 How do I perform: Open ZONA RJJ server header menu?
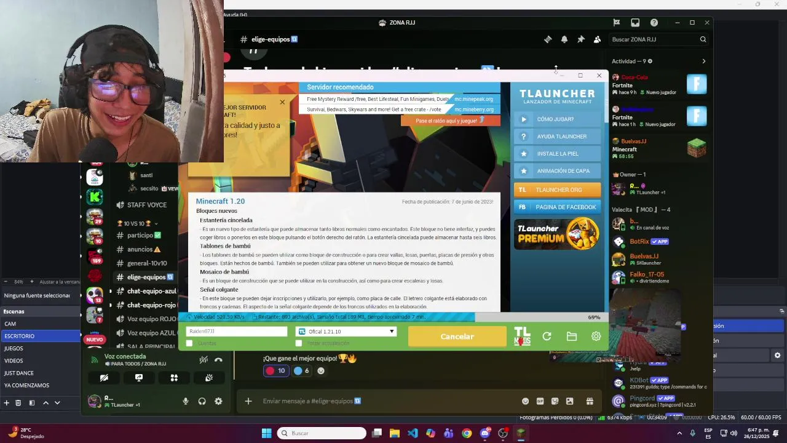pyautogui.click(x=397, y=23)
